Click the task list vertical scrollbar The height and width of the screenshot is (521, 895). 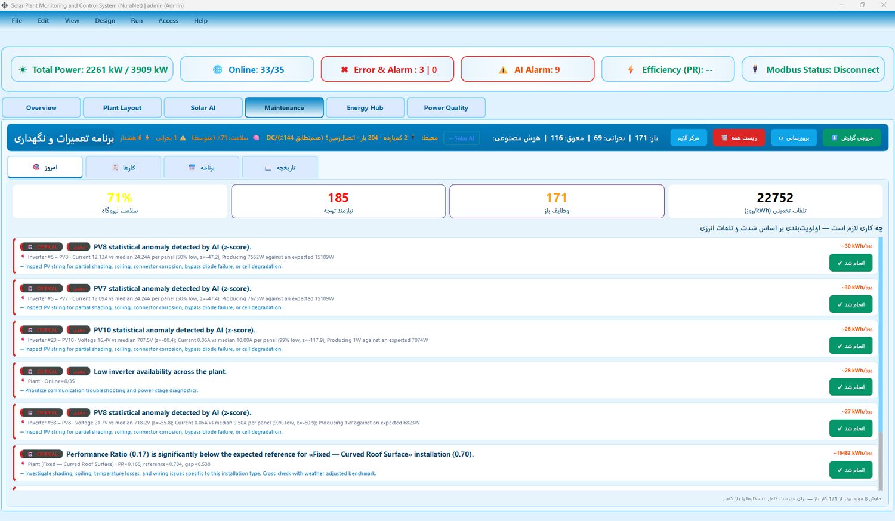(x=881, y=363)
